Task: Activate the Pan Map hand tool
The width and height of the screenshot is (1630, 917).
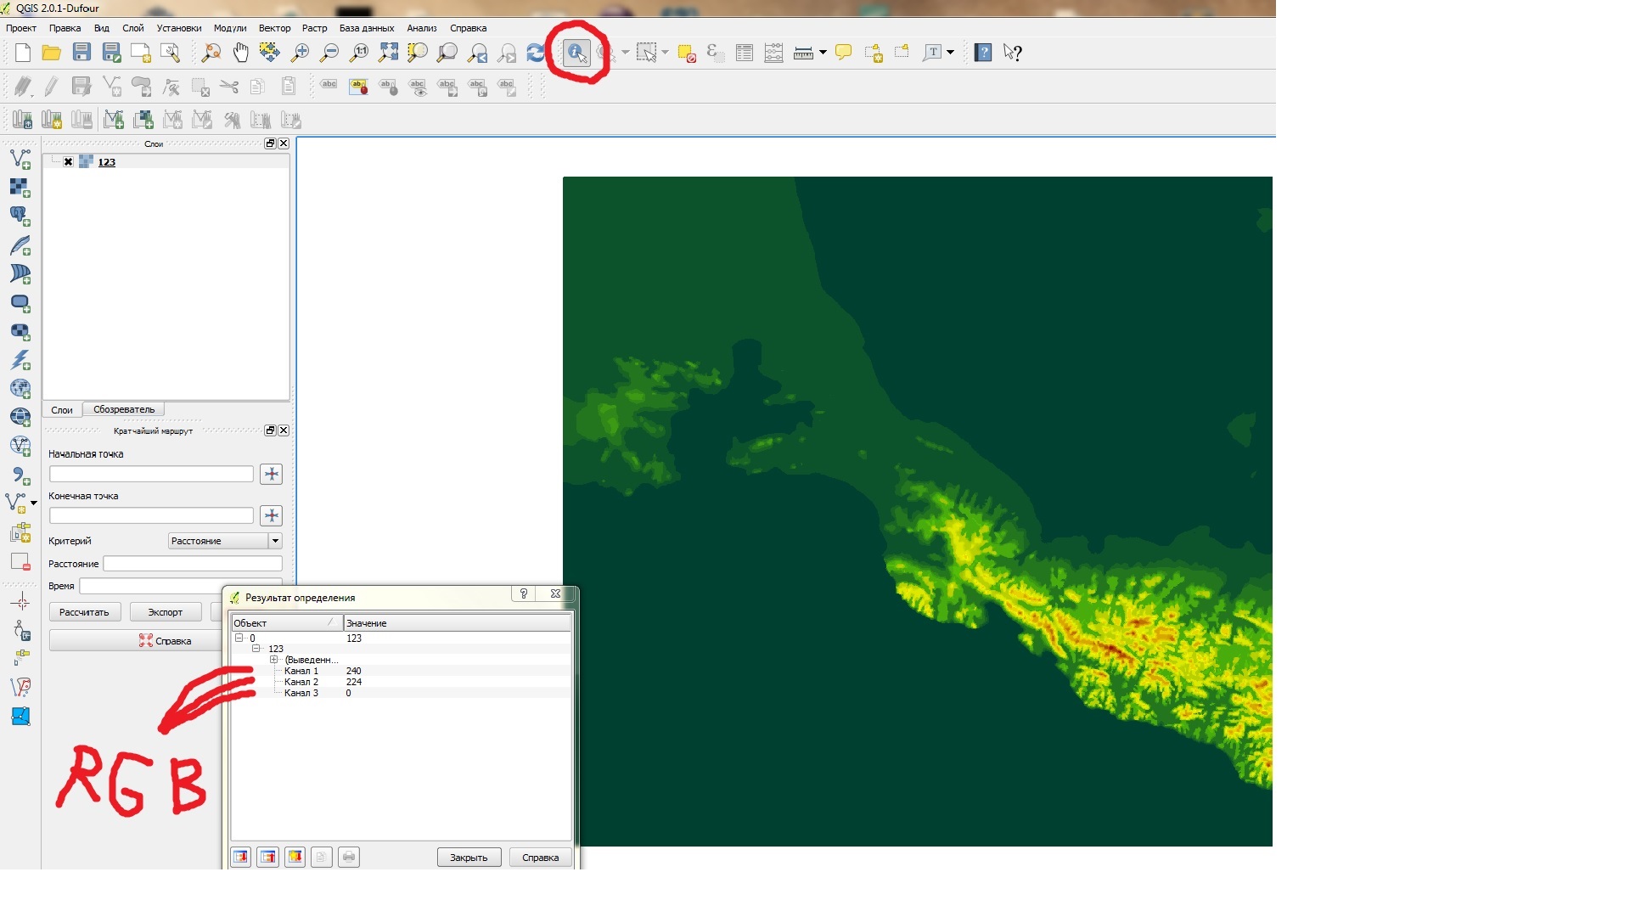Action: 241,53
